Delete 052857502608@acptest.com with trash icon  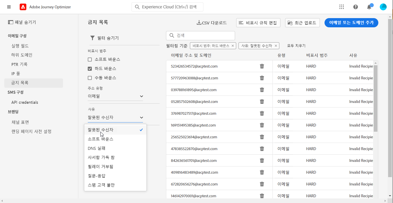262,102
